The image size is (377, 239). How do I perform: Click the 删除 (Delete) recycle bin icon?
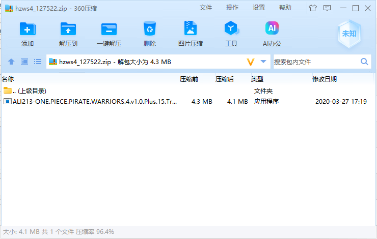coord(150,28)
